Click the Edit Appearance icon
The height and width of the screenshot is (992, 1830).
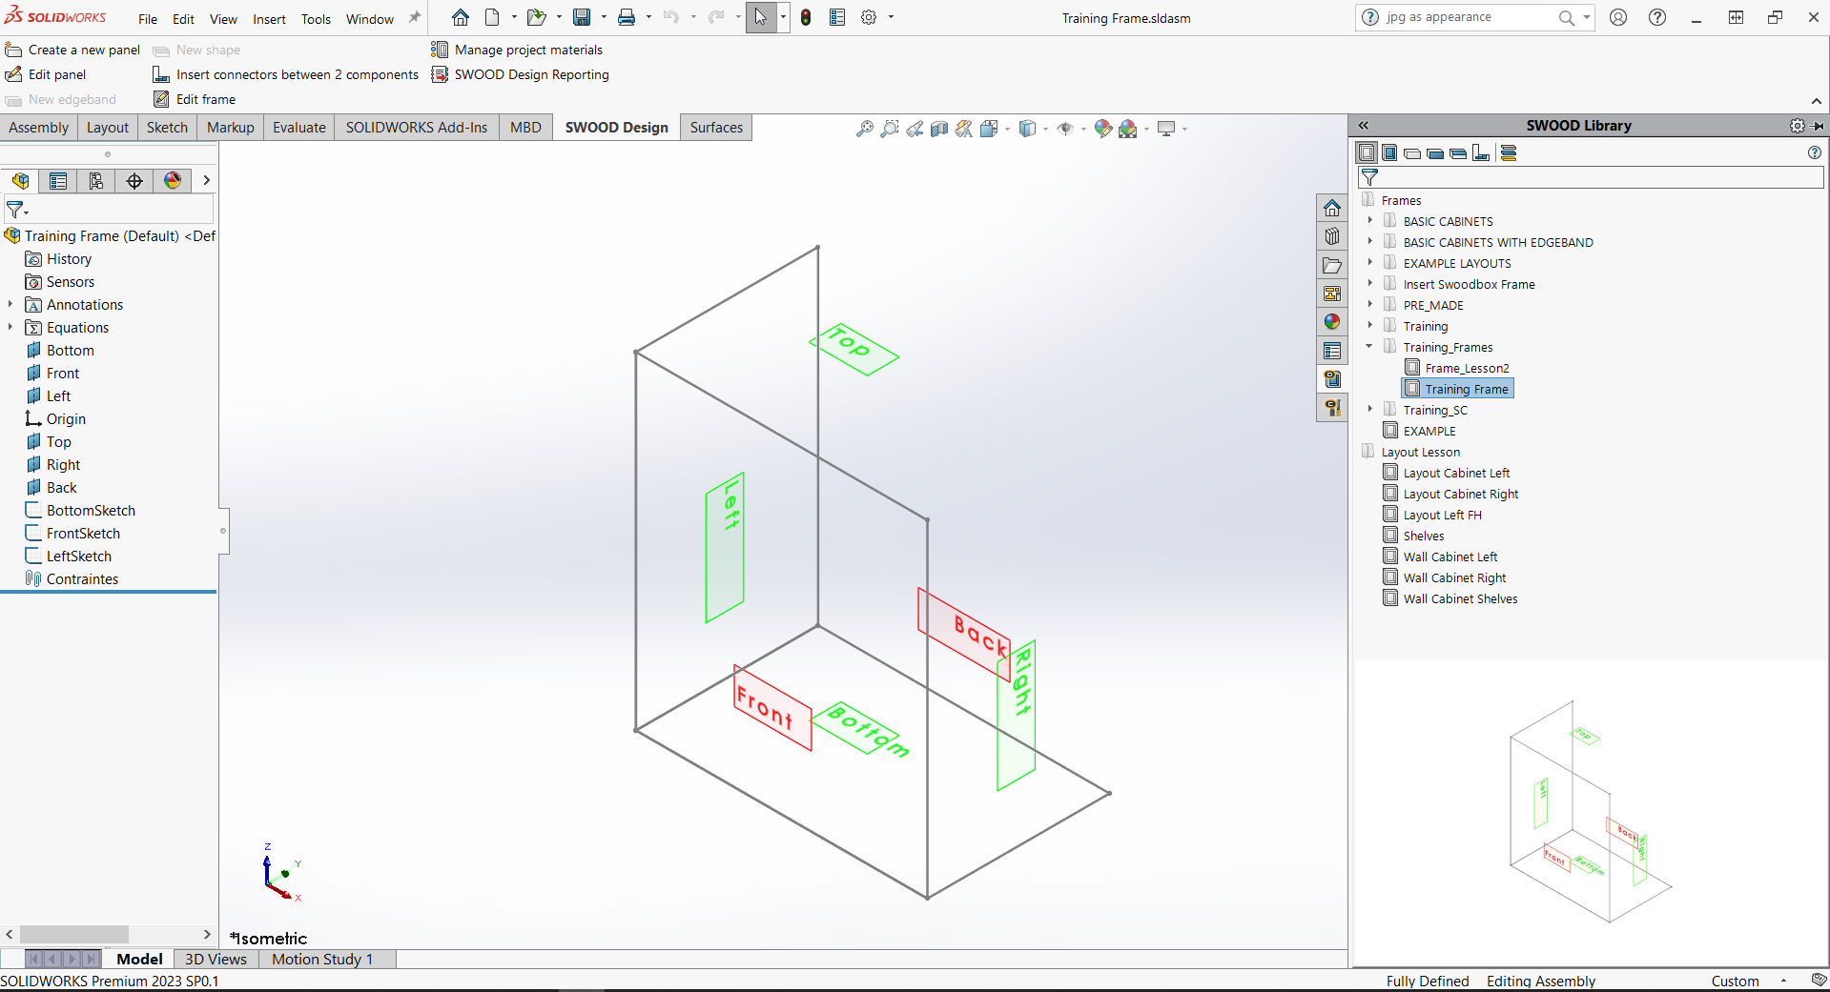pyautogui.click(x=1103, y=129)
